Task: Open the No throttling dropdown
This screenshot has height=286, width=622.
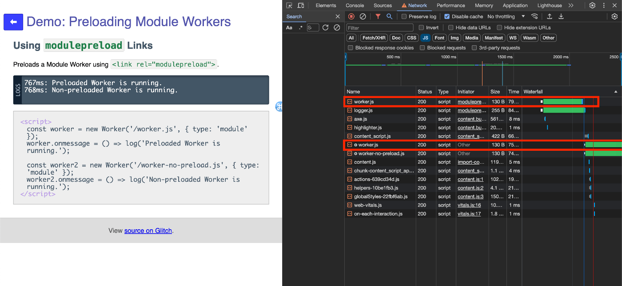Action: tap(506, 16)
